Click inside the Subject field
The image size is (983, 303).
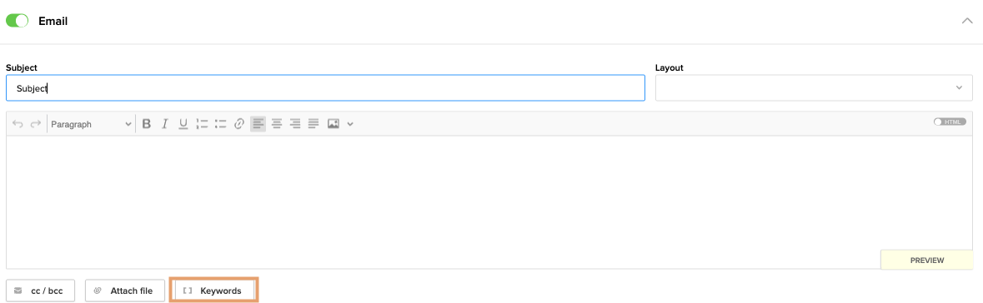[325, 88]
